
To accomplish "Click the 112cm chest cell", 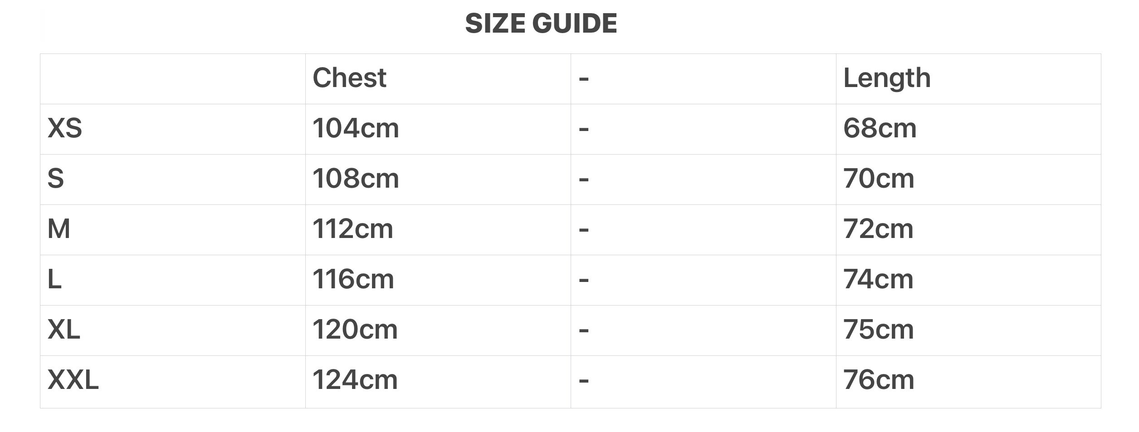I will [353, 229].
